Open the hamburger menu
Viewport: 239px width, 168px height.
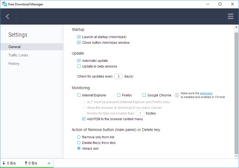pyautogui.click(x=230, y=16)
